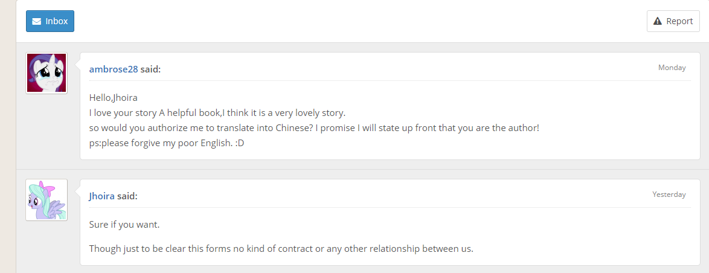The height and width of the screenshot is (273, 709).
Task: Click the line asking to translate into Chinese
Action: 313,129
